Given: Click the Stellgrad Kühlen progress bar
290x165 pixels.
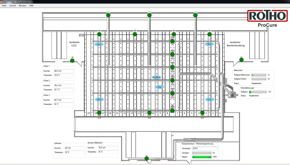Looking at the screenshot, I should pos(259,79).
